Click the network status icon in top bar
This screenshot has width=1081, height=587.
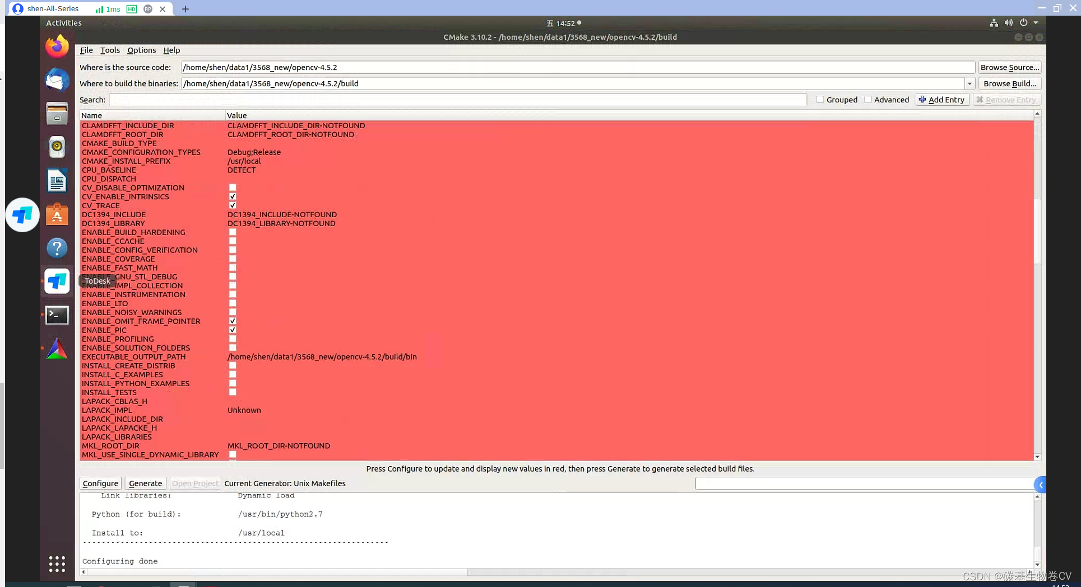[x=994, y=23]
